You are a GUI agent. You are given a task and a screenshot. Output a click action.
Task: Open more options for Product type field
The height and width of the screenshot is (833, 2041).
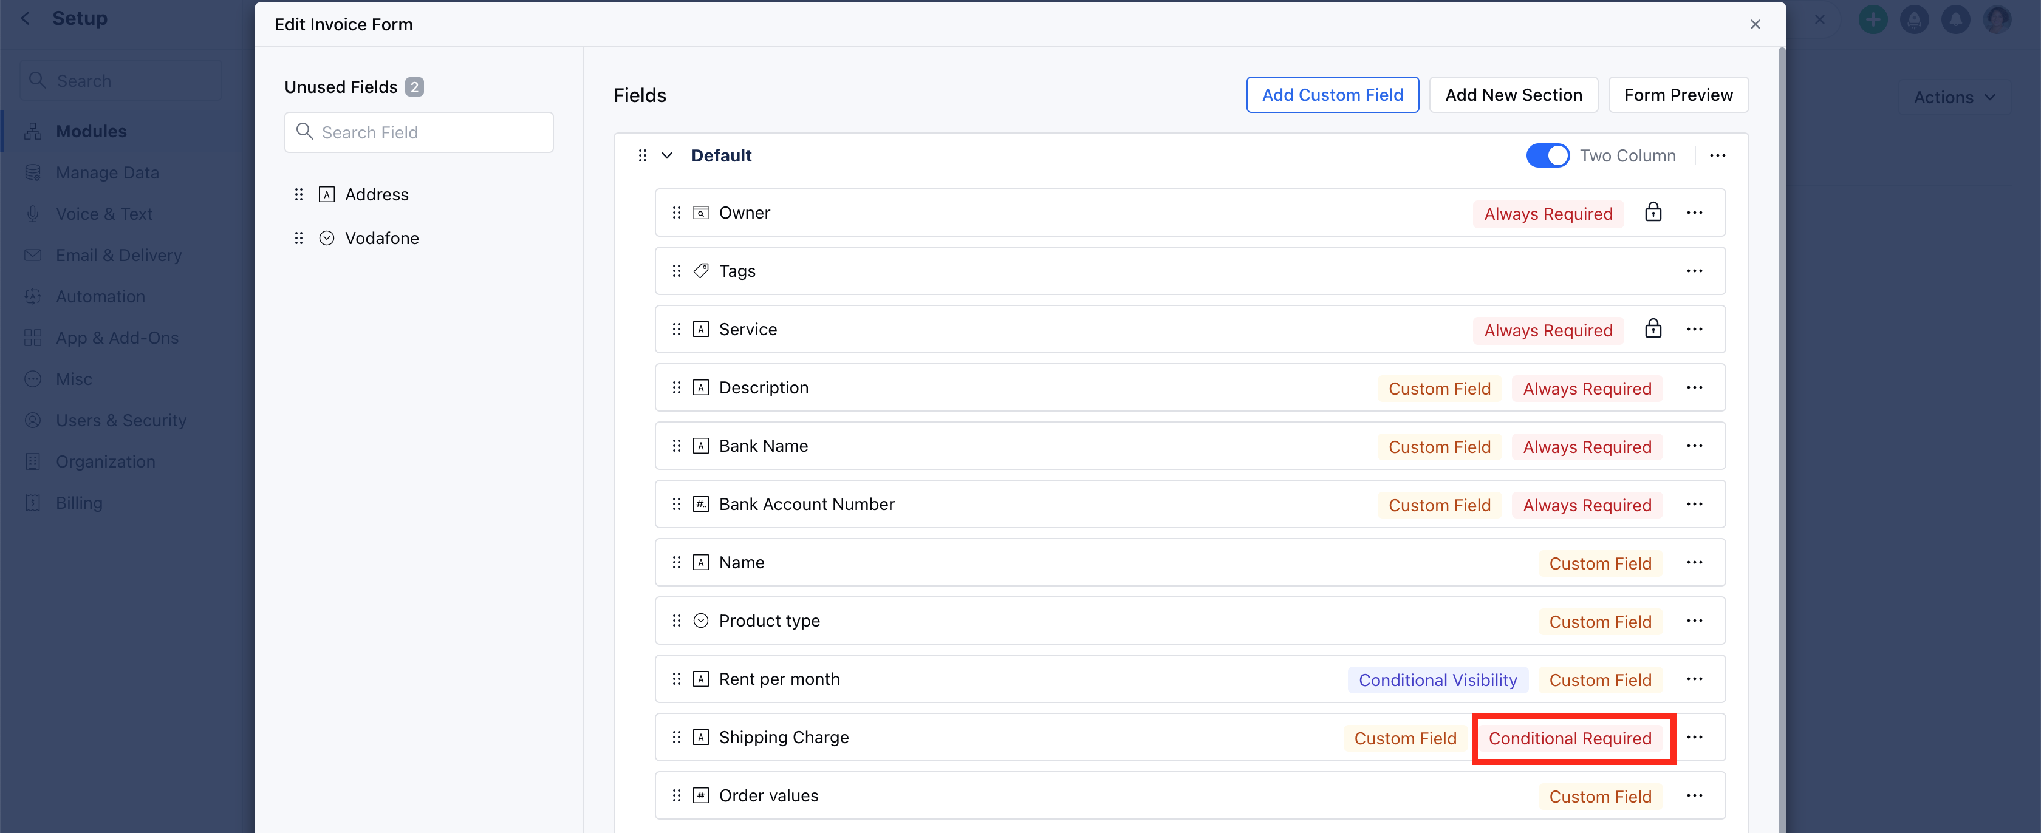click(x=1694, y=620)
